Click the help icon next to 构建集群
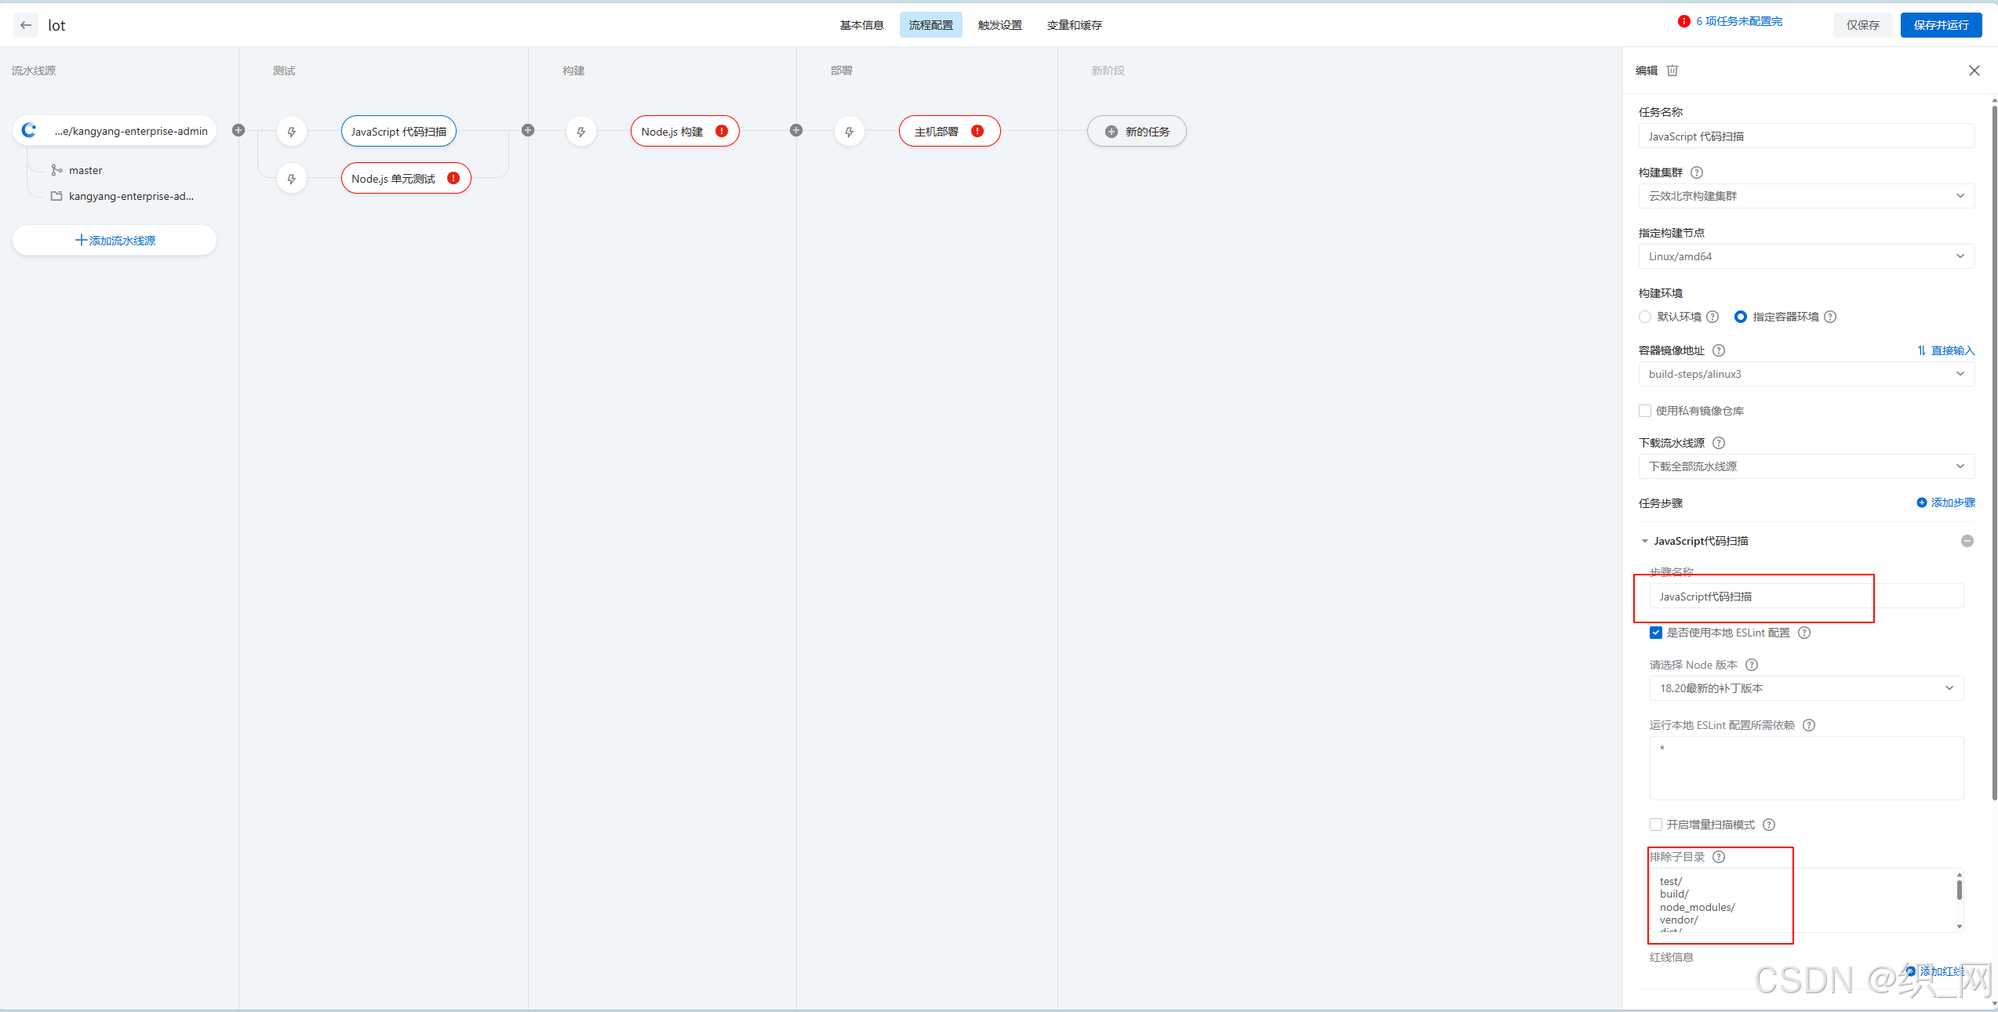 pos(1697,172)
